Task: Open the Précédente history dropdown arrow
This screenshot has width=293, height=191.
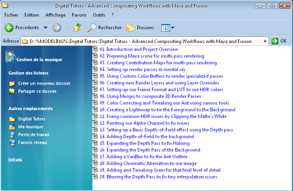Action: [x=45, y=28]
